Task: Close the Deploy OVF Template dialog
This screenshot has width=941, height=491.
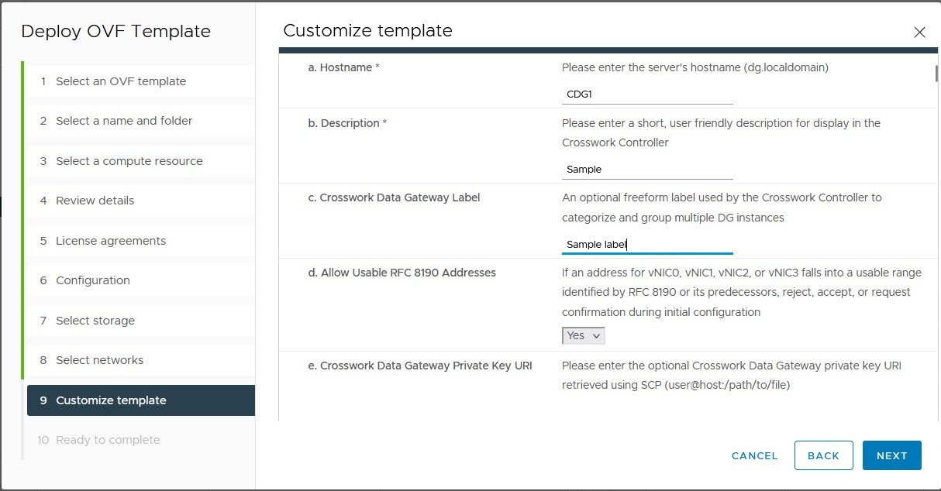Action: pos(919,33)
